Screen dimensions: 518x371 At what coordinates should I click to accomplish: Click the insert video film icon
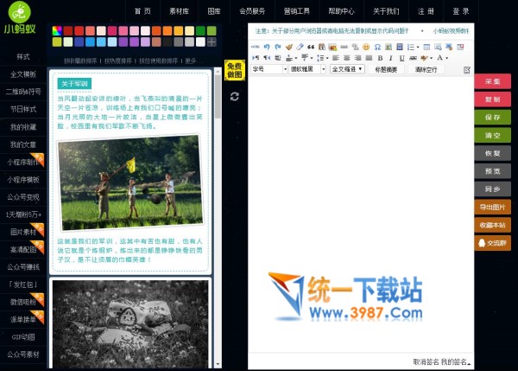click(x=400, y=47)
